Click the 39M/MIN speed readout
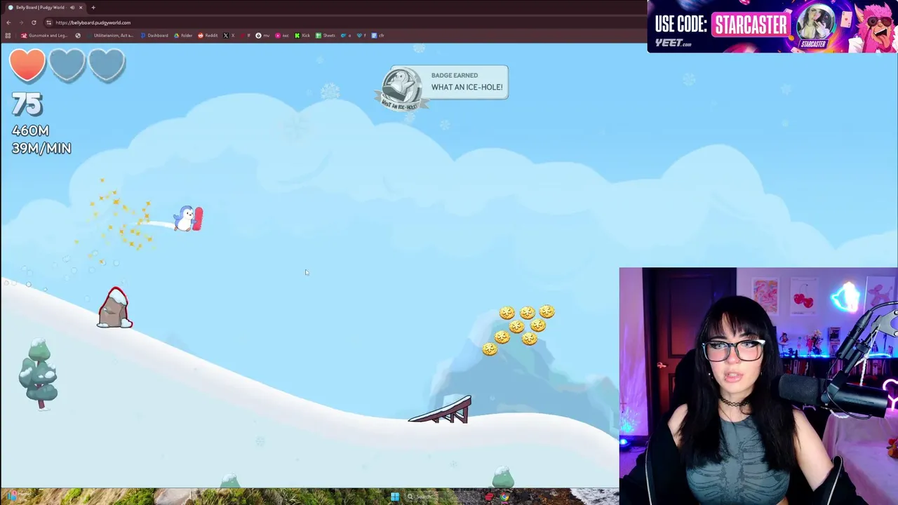Screen dimensions: 898x505 41,148
